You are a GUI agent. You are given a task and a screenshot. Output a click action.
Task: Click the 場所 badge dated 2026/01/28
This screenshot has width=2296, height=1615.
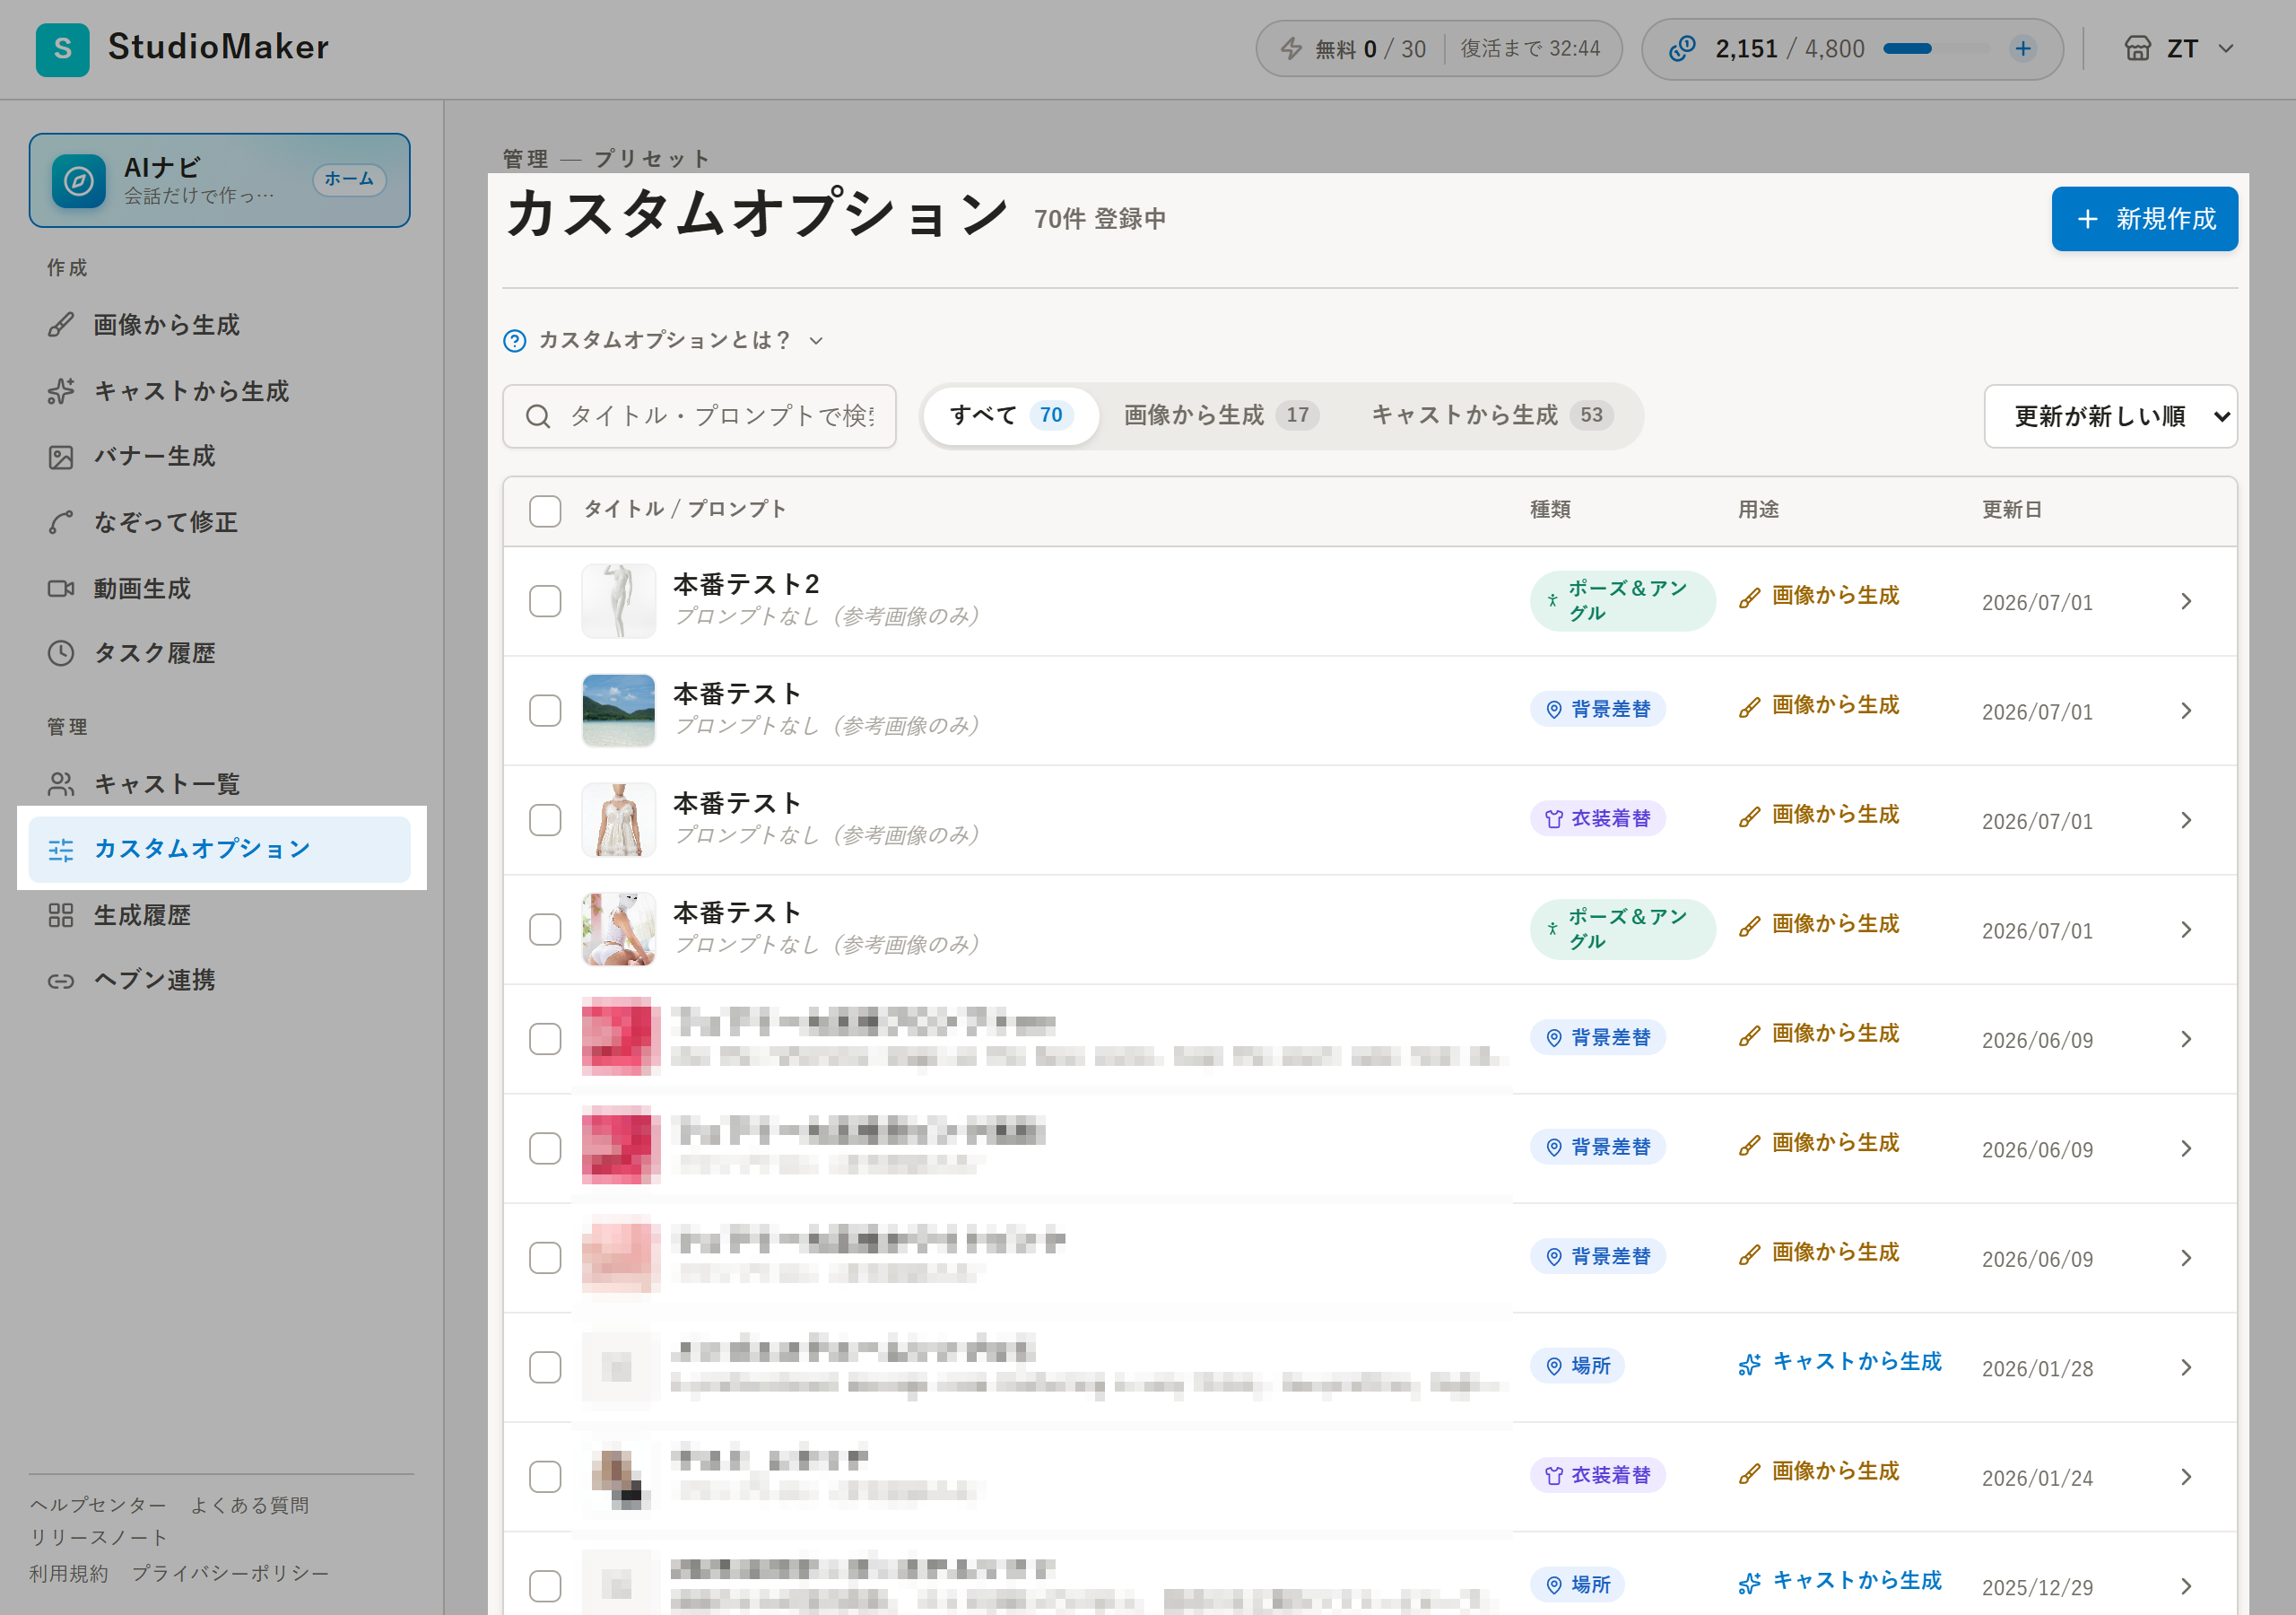[1577, 1366]
